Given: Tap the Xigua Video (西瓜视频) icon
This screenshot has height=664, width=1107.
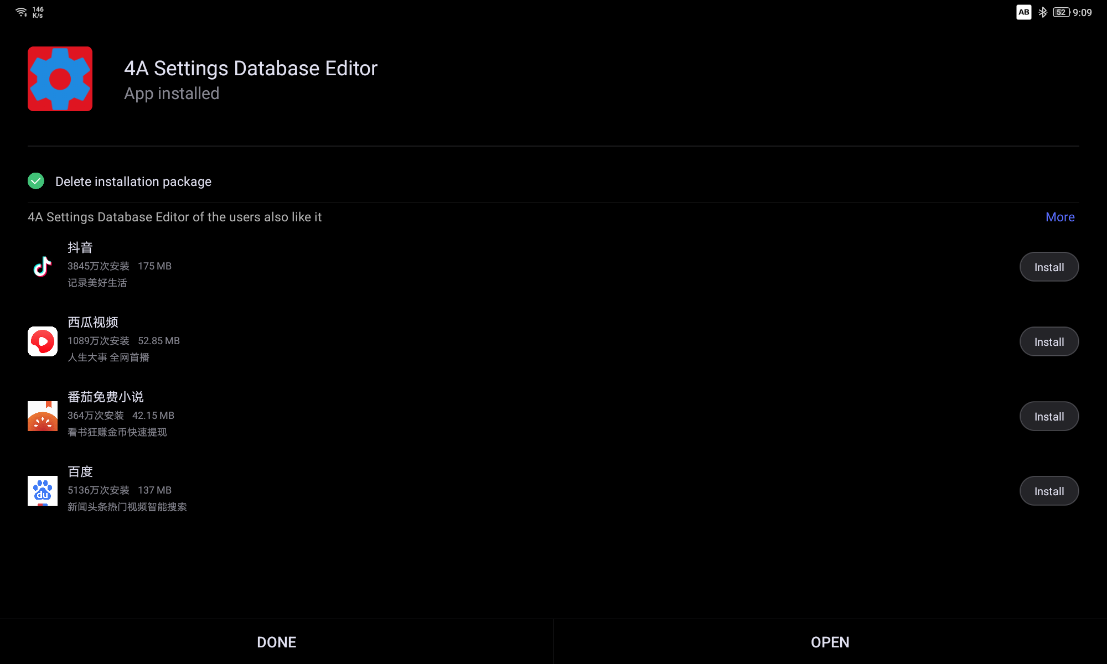Looking at the screenshot, I should tap(43, 341).
